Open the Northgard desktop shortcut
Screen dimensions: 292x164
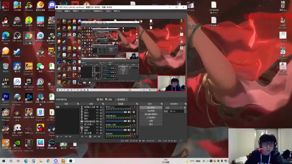point(17,22)
